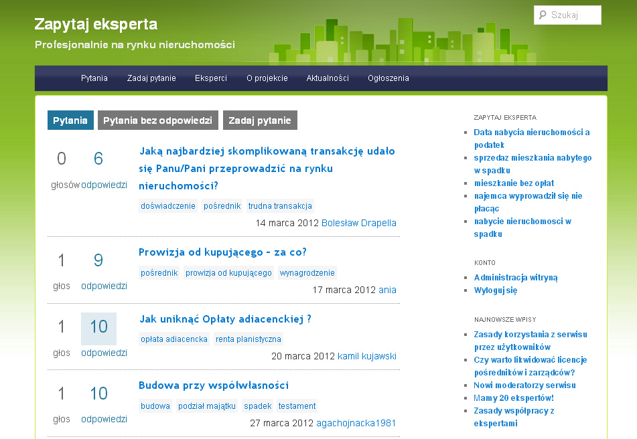This screenshot has width=637, height=439.
Task: Open the Pytania navigation menu item
Action: tap(94, 78)
